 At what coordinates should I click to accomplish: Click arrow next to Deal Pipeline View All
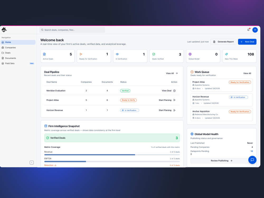tap(177, 73)
